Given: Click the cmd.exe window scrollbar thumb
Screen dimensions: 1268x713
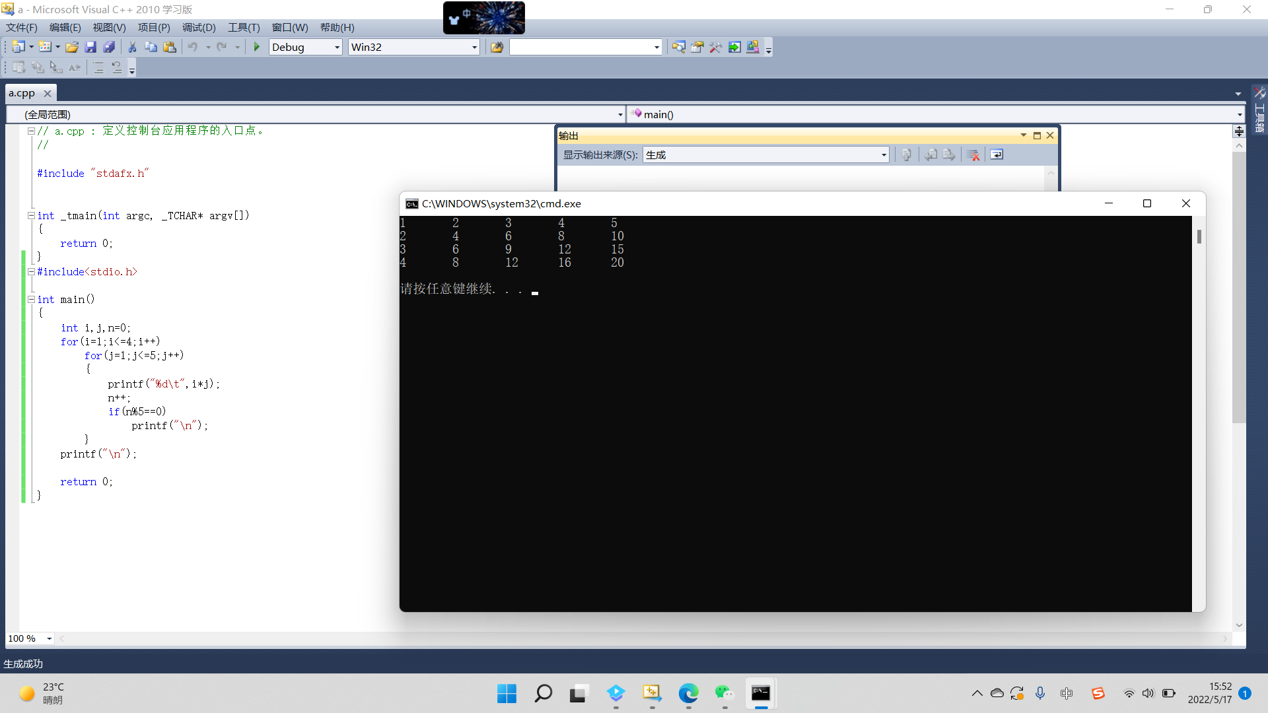Looking at the screenshot, I should (1199, 236).
